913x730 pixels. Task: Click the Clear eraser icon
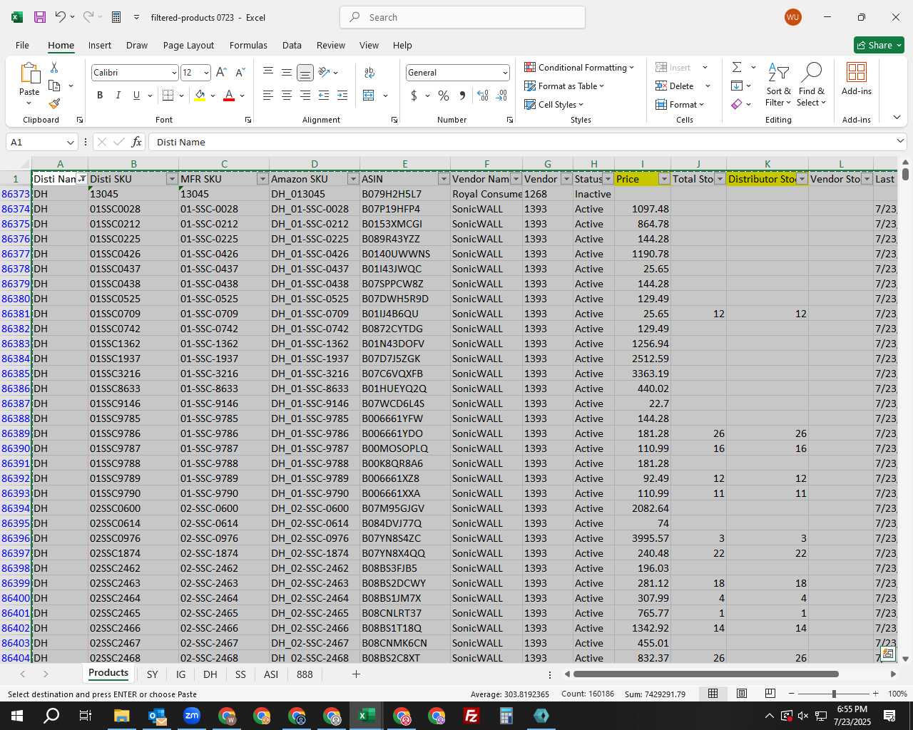737,104
